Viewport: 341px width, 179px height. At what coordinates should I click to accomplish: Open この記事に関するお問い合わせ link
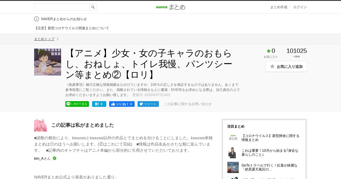[x=188, y=104]
